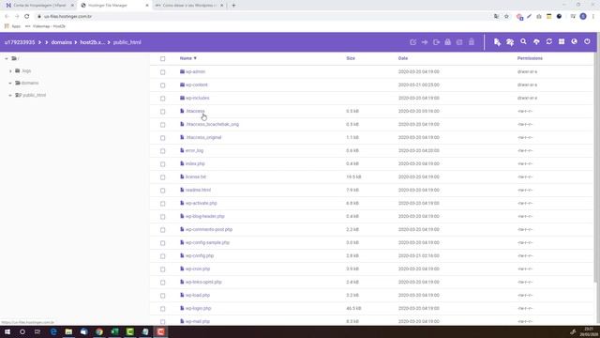This screenshot has height=338, width=600.
Task: Open the Videomap bookmark
Action: coord(45,26)
